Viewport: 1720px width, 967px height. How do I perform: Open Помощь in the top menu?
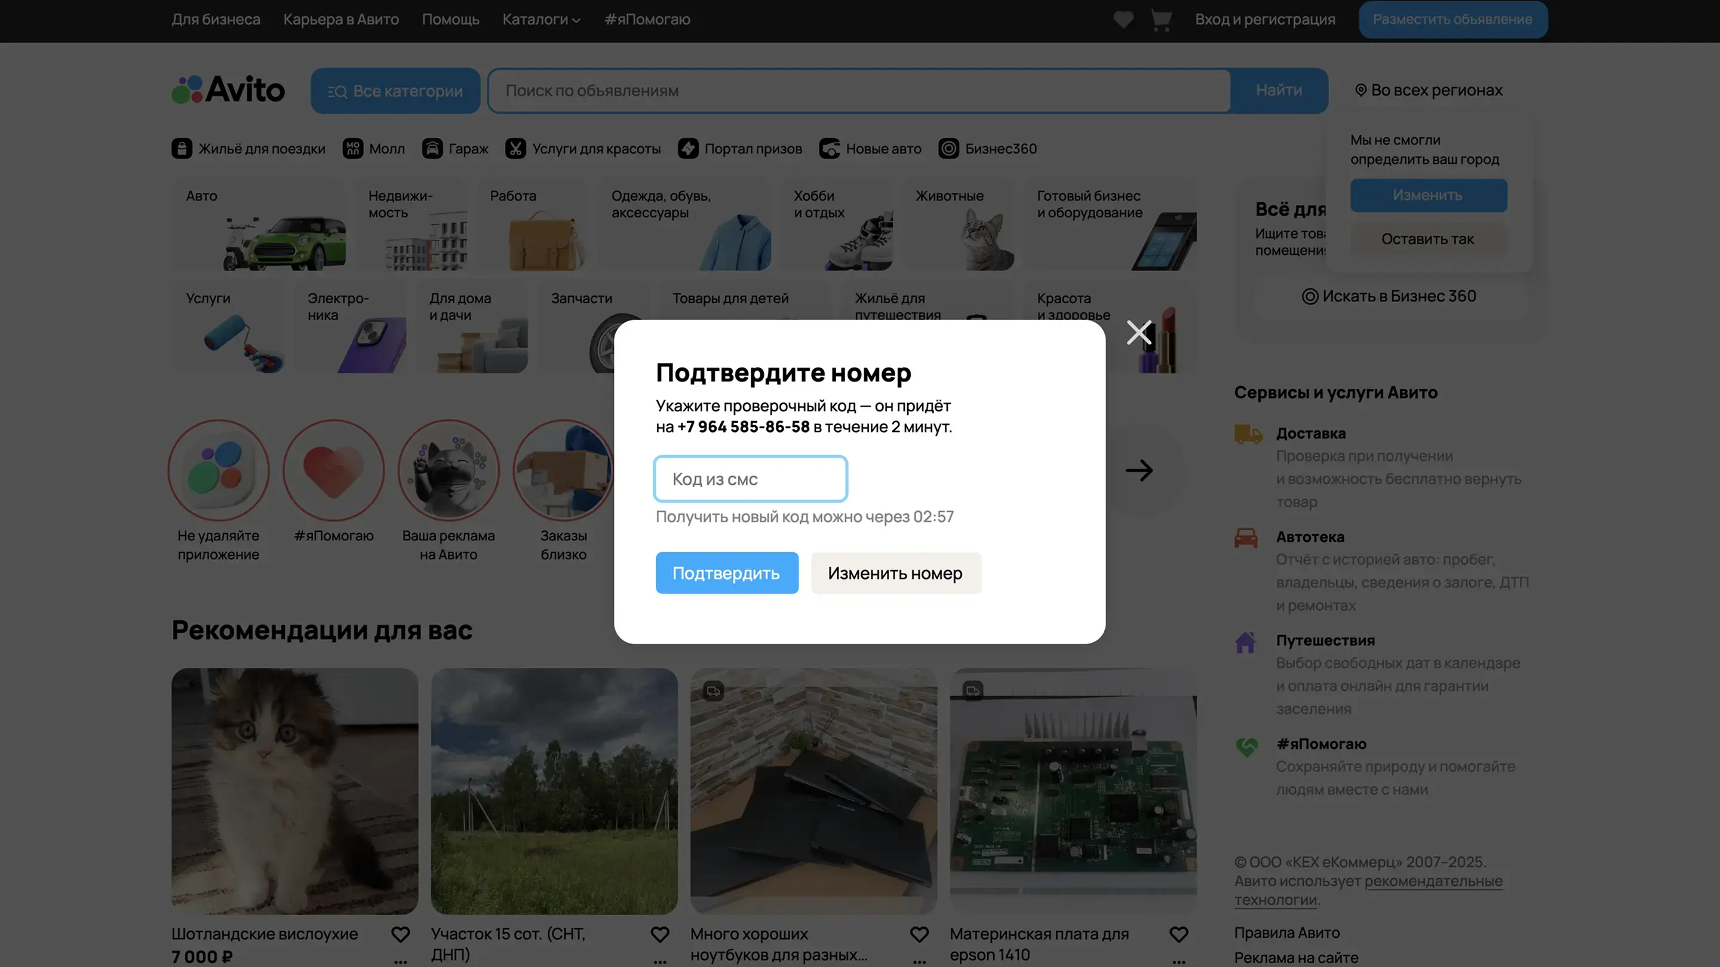click(450, 19)
